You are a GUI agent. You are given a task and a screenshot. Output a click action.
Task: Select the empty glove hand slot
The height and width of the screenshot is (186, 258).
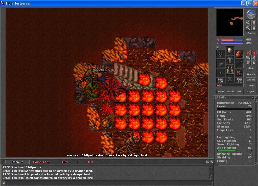pyautogui.click(x=221, y=64)
